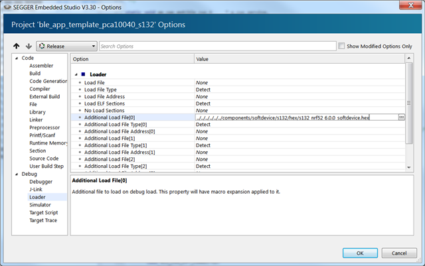This screenshot has height=266, width=425.
Task: Select User Build Step in the tree
Action: pyautogui.click(x=46, y=166)
